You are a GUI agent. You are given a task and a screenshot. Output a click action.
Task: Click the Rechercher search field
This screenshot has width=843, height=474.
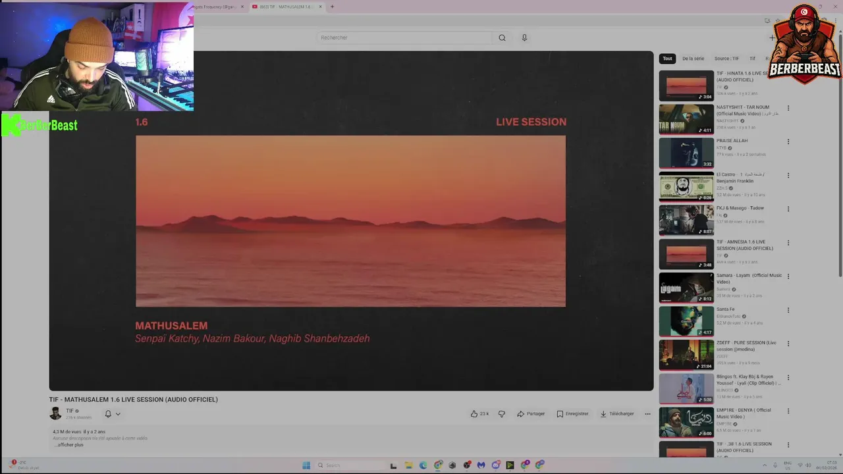click(x=405, y=38)
